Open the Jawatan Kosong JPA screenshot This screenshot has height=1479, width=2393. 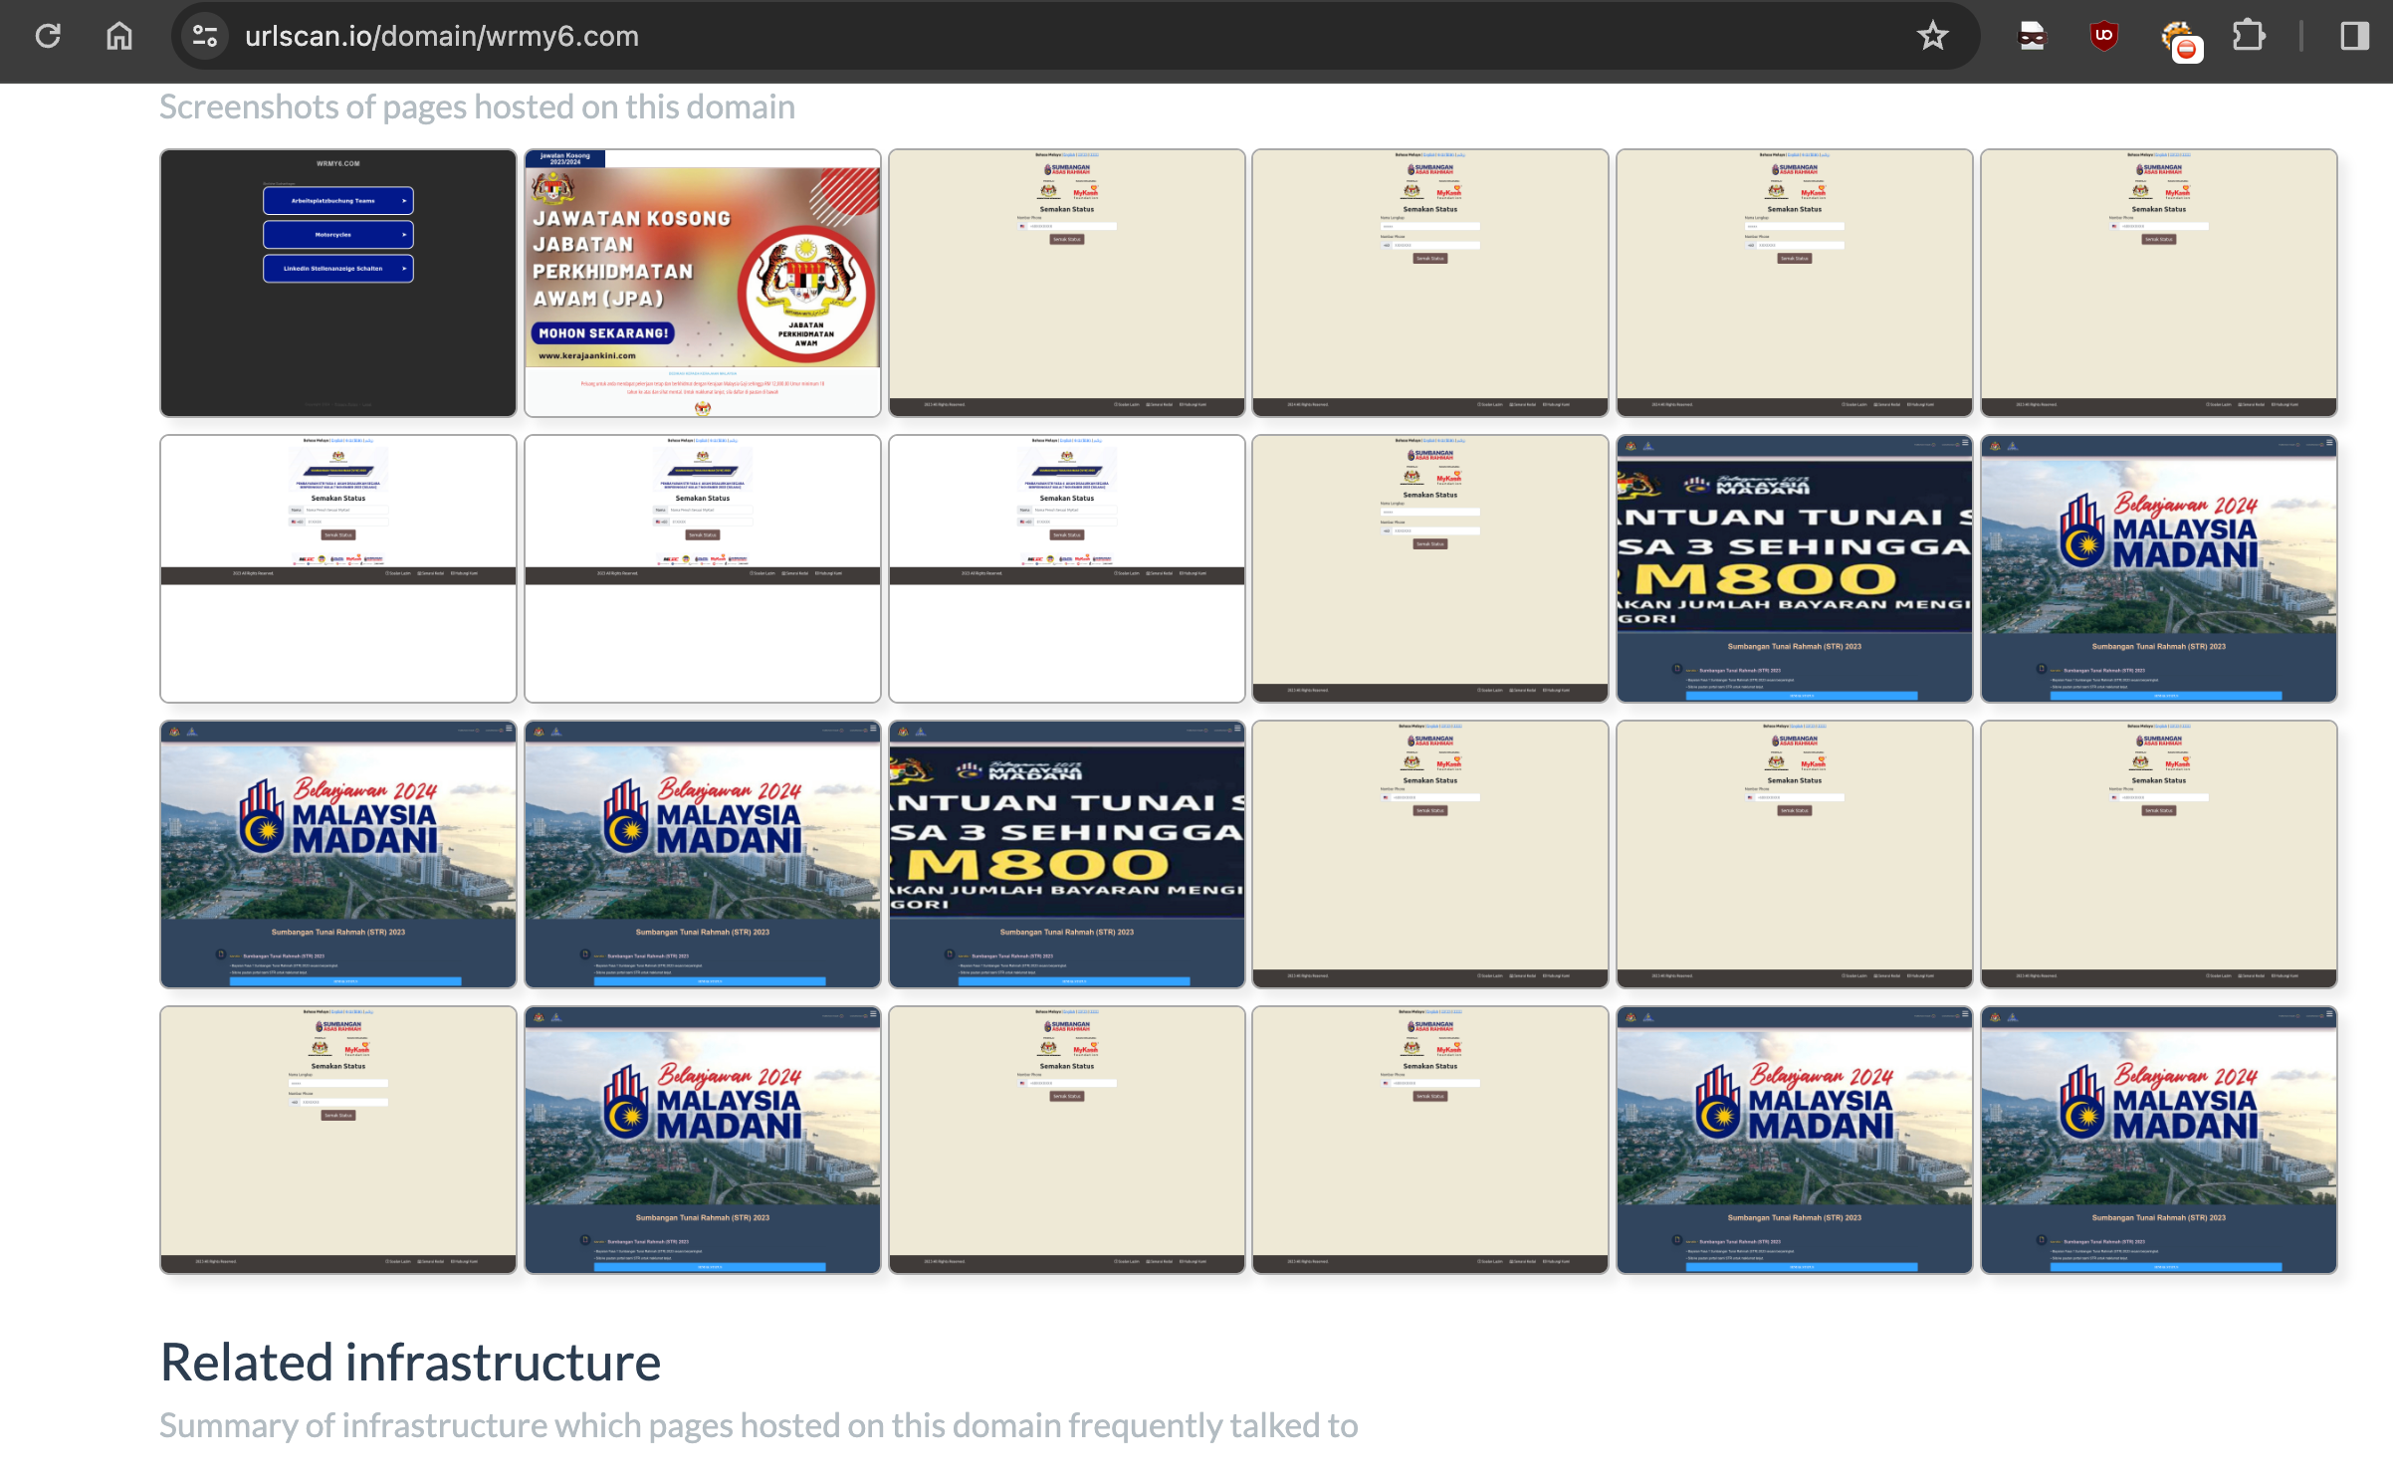[x=703, y=283]
